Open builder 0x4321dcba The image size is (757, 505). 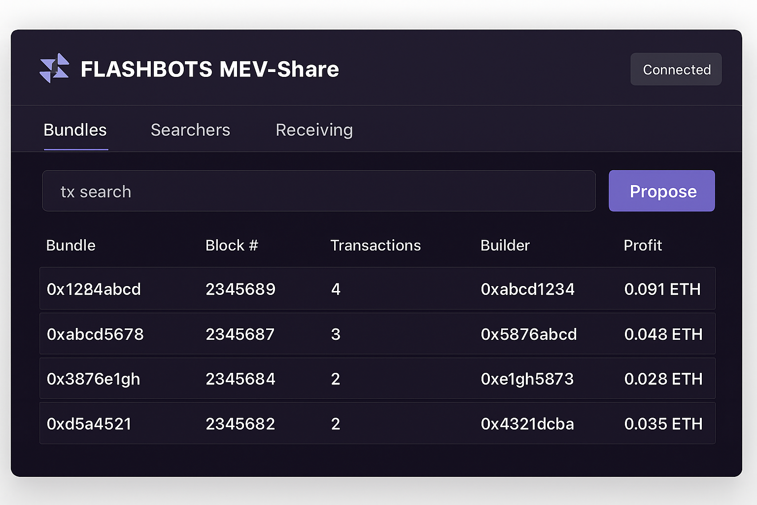coord(527,424)
